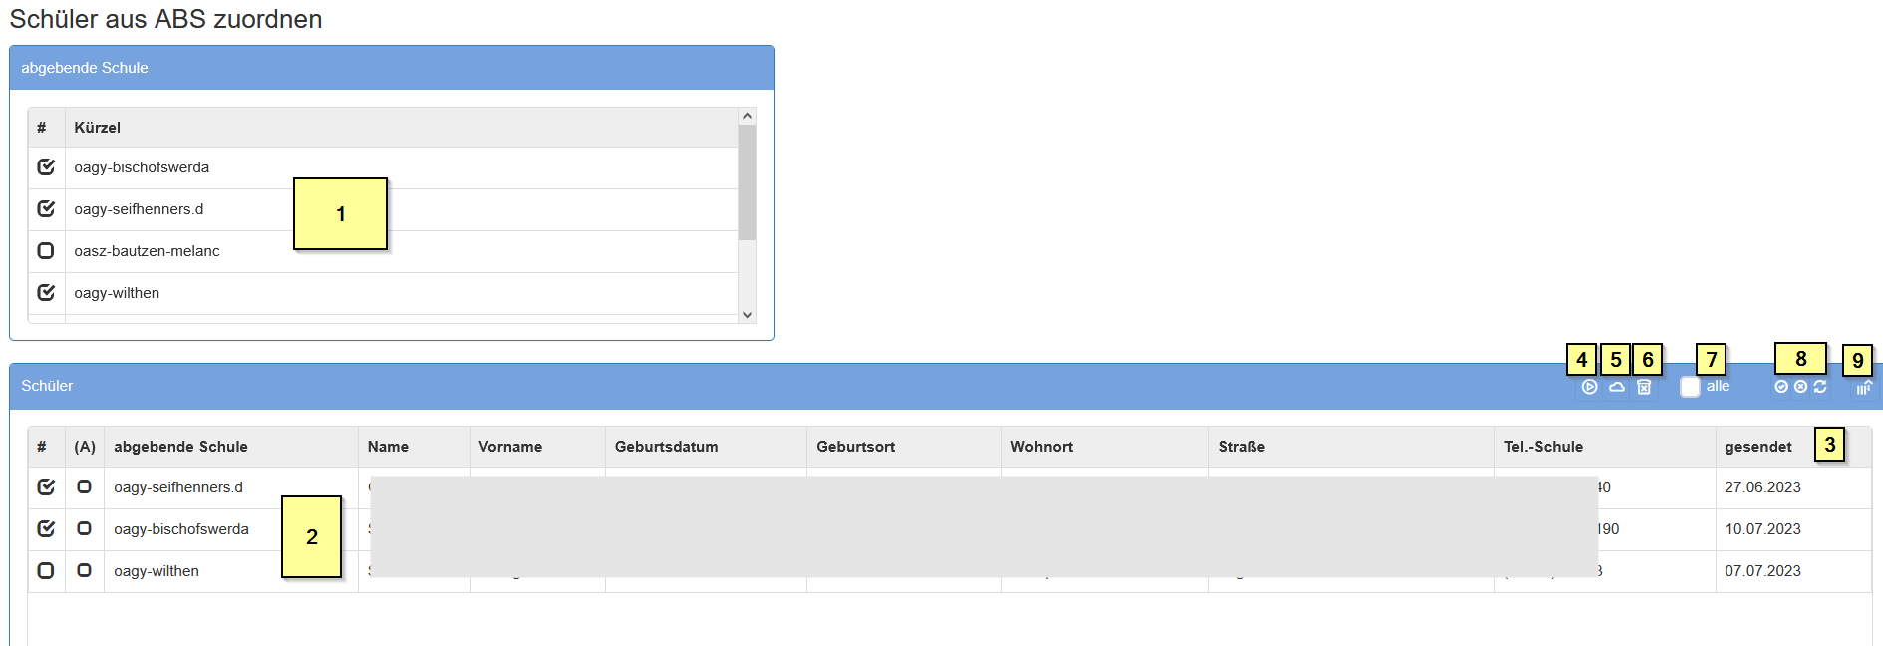Toggle the (A) checkbox for oagy-seifhenners.d student
This screenshot has height=646, width=1883.
pyautogui.click(x=85, y=487)
